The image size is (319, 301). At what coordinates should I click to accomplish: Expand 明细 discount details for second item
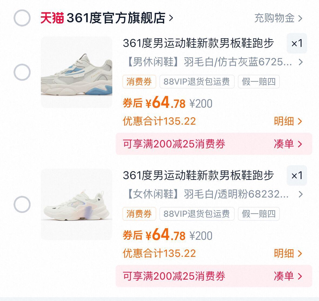coord(288,253)
